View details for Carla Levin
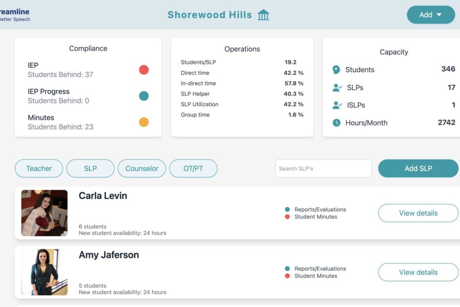Viewport: 460px width, 307px height. [418, 213]
